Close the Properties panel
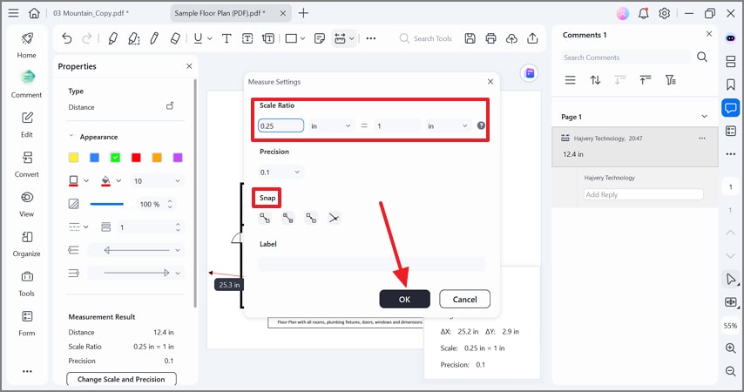 click(189, 66)
